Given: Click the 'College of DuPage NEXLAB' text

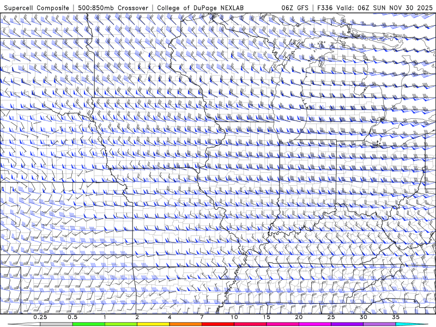Looking at the screenshot, I should coord(200,8).
